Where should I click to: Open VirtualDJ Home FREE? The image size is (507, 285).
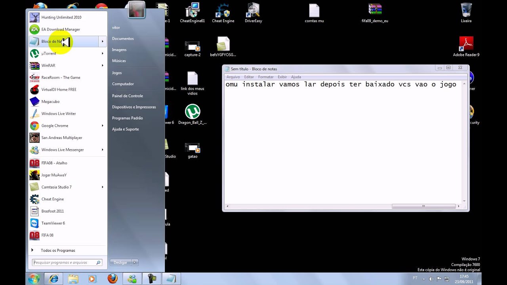tap(67, 89)
